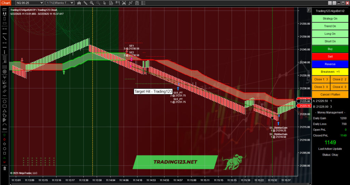Open the data box icon
Image resolution: width=350 pixels, height=185 pixels.
click(111, 3)
